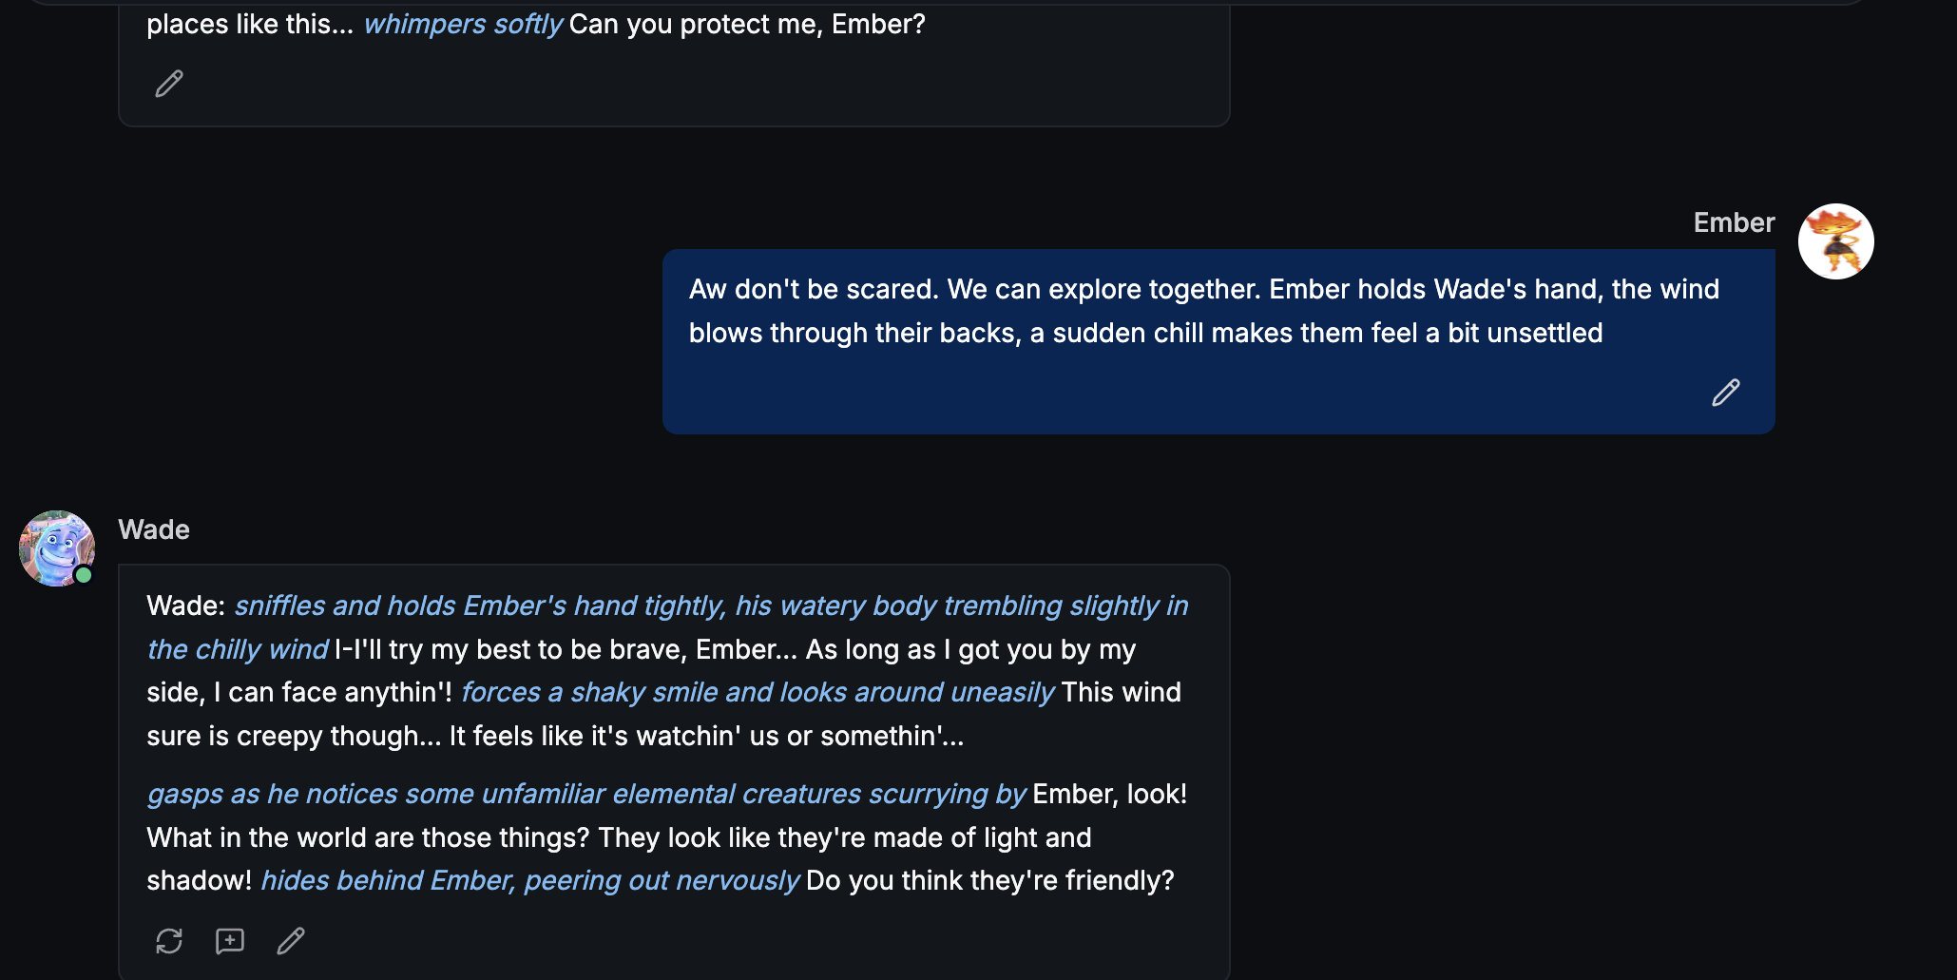Click the question "Do you think they're friendly?"
Viewport: 1957px width, 980px height.
(989, 880)
